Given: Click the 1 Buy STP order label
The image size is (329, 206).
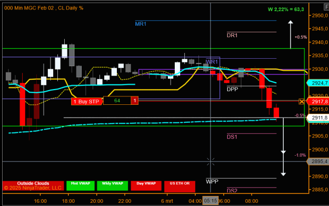Looking at the screenshot, I should (x=87, y=102).
